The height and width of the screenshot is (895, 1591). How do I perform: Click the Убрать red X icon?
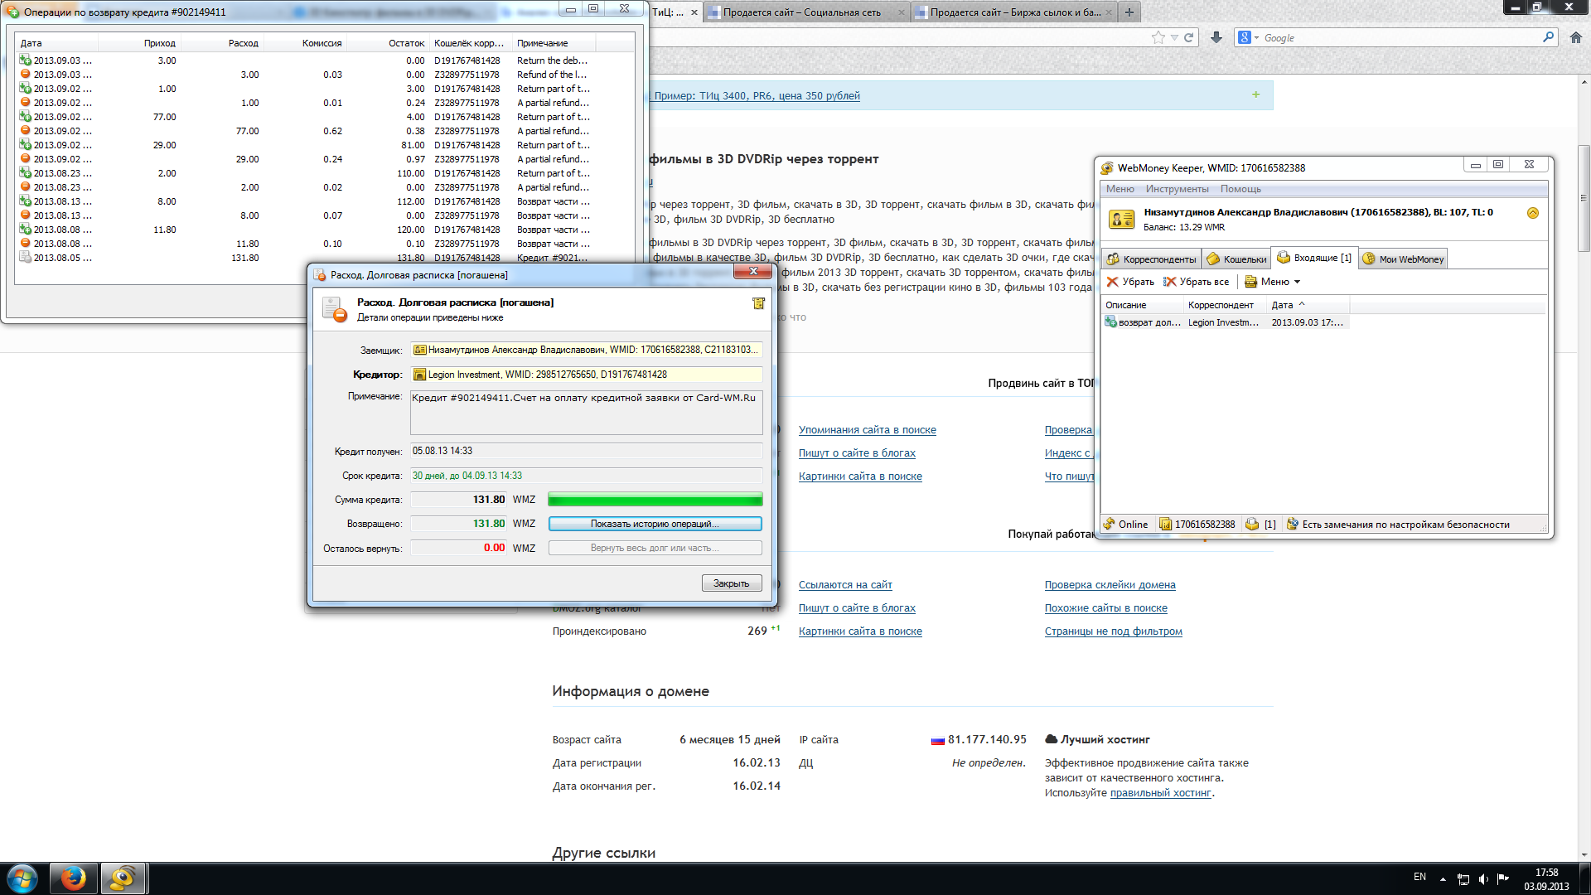click(x=1112, y=282)
